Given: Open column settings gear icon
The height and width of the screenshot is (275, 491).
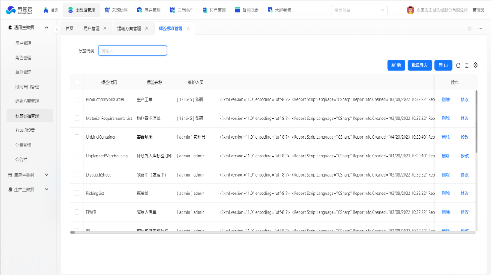Looking at the screenshot, I should click(x=475, y=65).
